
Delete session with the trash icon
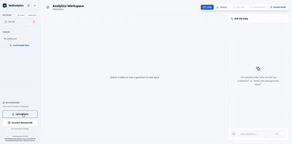[x=34, y=22]
